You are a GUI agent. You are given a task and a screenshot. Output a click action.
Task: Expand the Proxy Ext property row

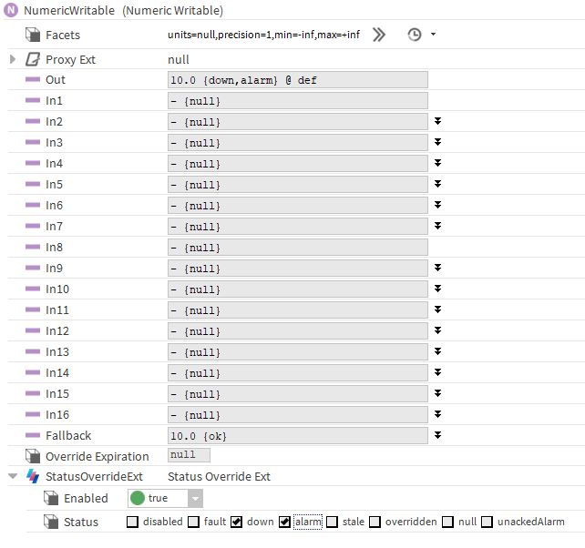pyautogui.click(x=13, y=59)
